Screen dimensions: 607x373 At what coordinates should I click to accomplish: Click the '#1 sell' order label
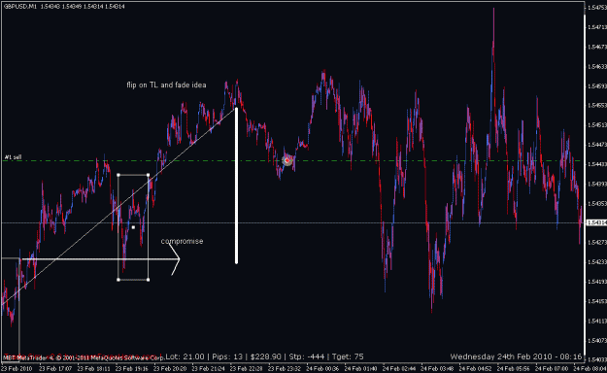pyautogui.click(x=14, y=157)
